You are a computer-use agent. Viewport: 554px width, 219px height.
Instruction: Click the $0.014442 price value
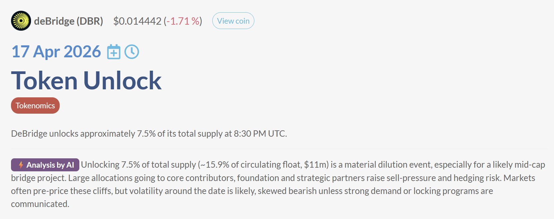pyautogui.click(x=137, y=21)
